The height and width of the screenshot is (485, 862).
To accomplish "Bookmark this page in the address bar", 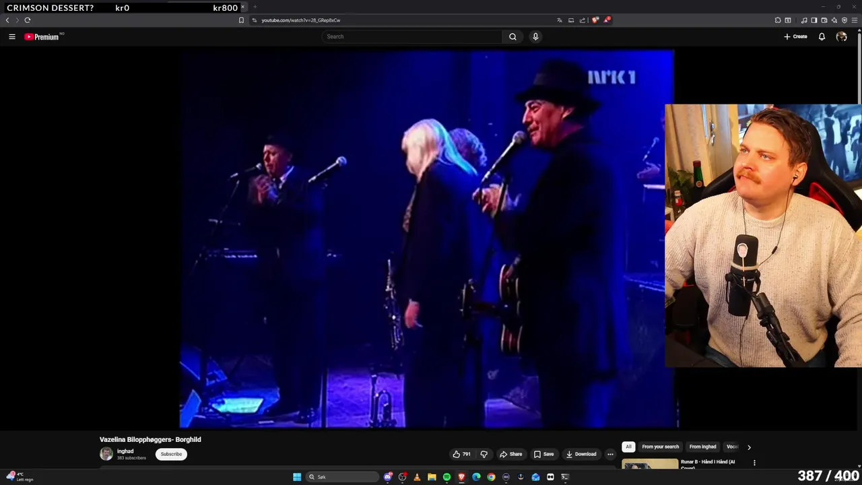I will [241, 20].
